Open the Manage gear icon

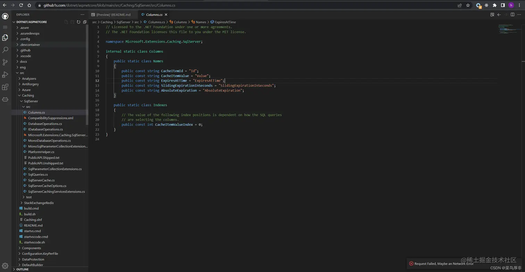5,266
